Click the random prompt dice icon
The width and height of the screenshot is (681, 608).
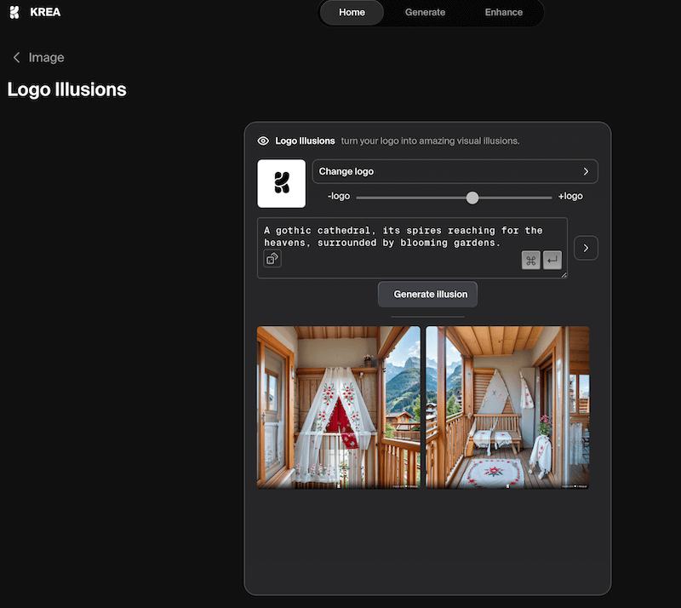coord(272,258)
